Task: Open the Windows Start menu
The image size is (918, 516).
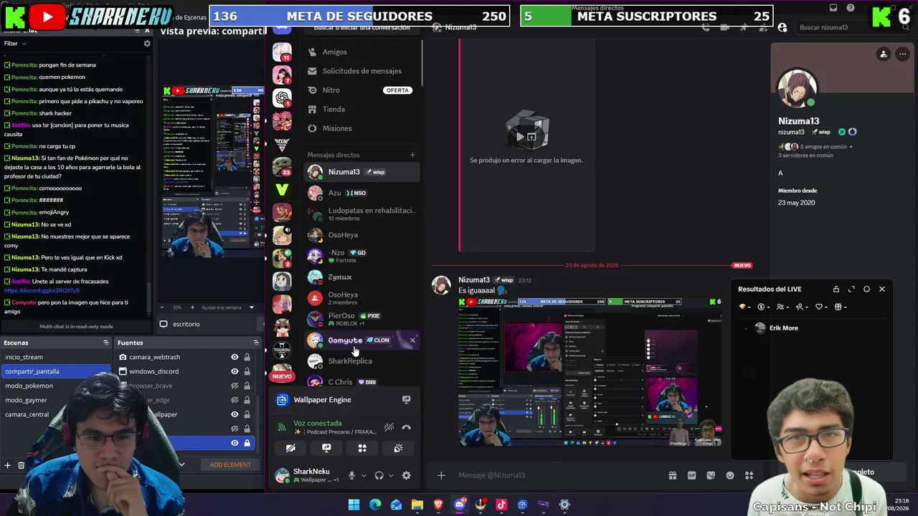Action: 354,505
